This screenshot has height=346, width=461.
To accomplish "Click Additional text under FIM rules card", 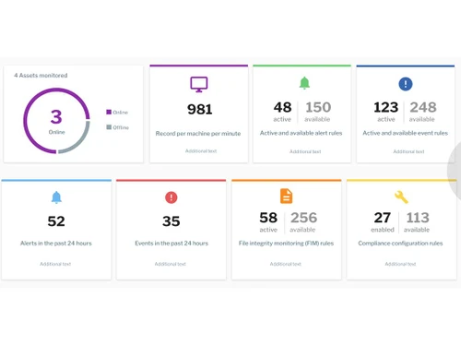I will [x=286, y=264].
